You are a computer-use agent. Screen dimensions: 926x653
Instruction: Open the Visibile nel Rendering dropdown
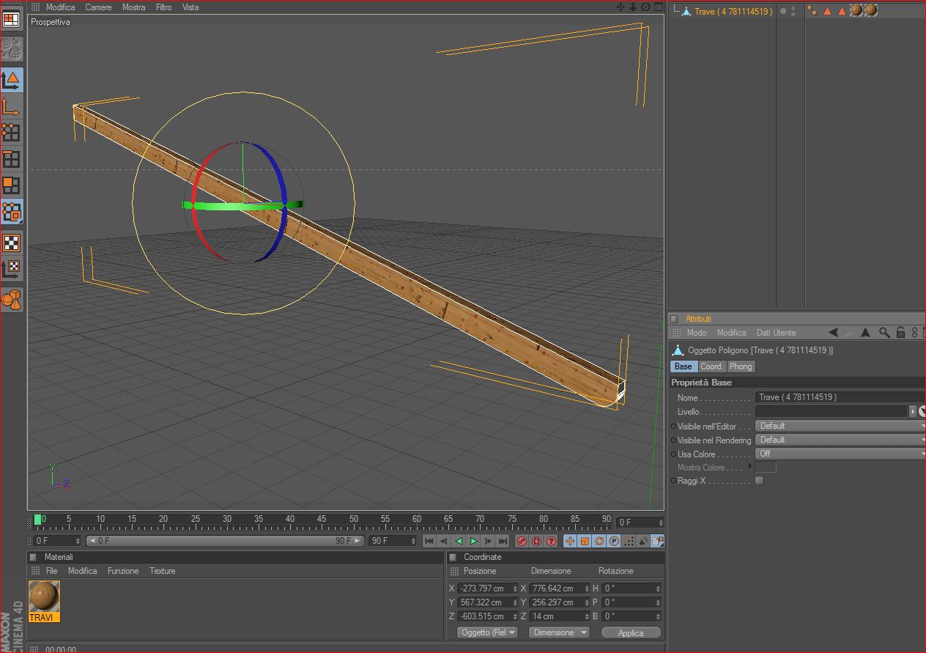(x=840, y=440)
